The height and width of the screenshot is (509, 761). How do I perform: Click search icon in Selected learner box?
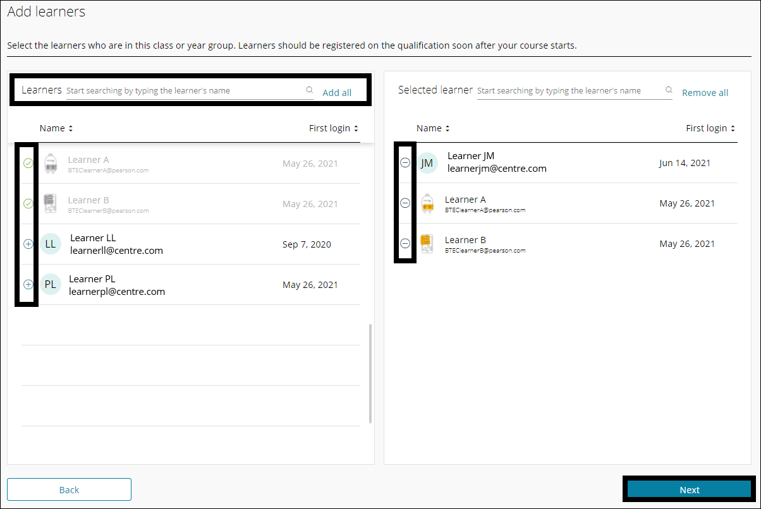669,90
